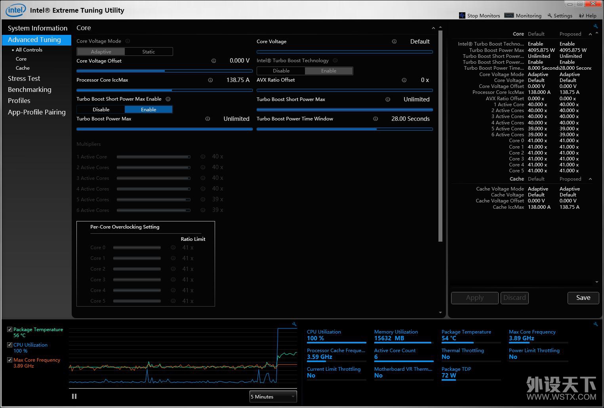Set Core Voltage Mode to Static

(x=149, y=51)
